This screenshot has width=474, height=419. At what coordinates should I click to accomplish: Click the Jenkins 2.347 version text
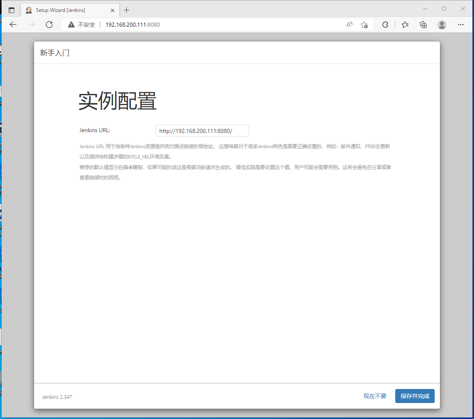pyautogui.click(x=57, y=397)
